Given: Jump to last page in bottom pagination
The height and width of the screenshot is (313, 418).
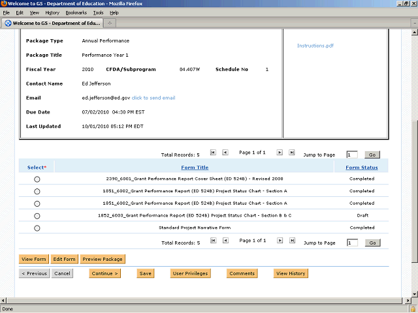Looking at the screenshot, I should (291, 241).
